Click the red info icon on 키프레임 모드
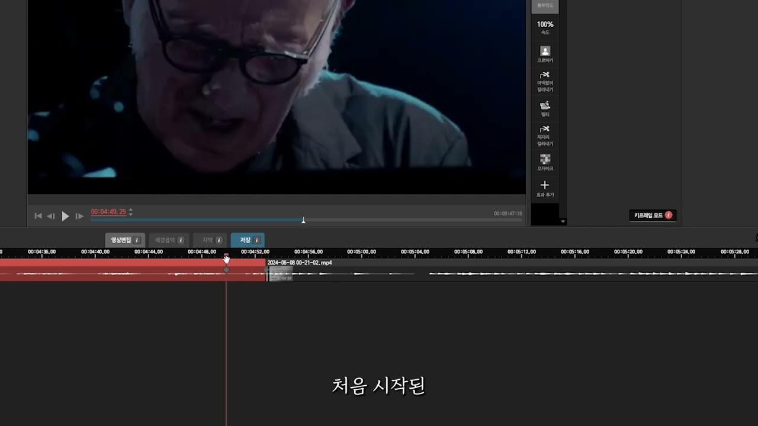This screenshot has width=758, height=426. (669, 215)
